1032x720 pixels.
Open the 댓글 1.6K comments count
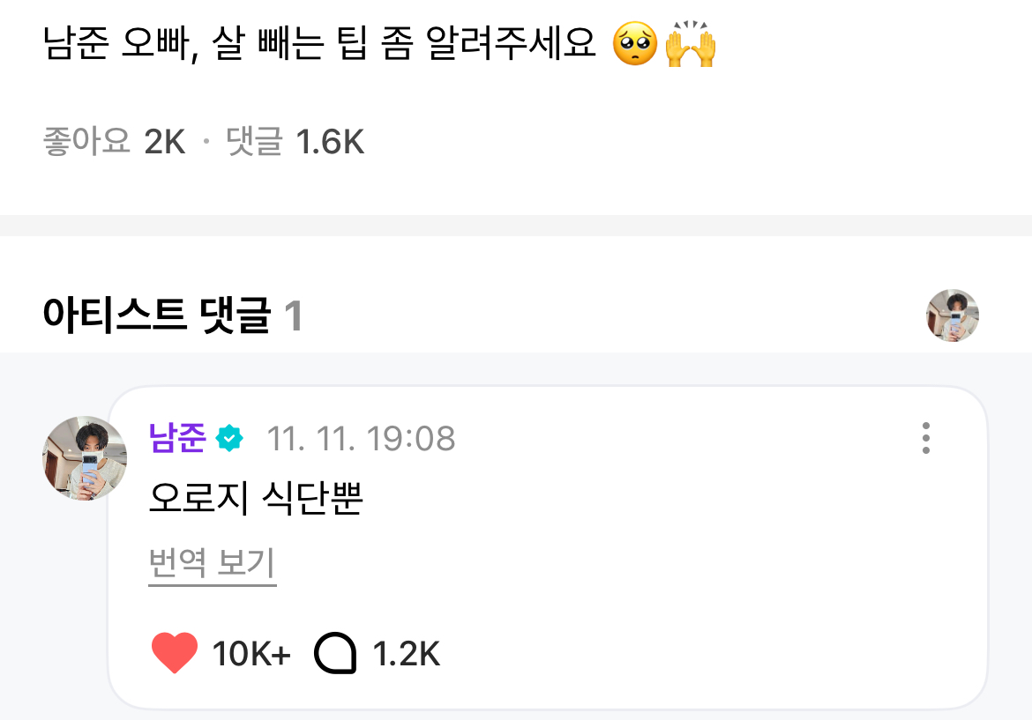point(295,141)
